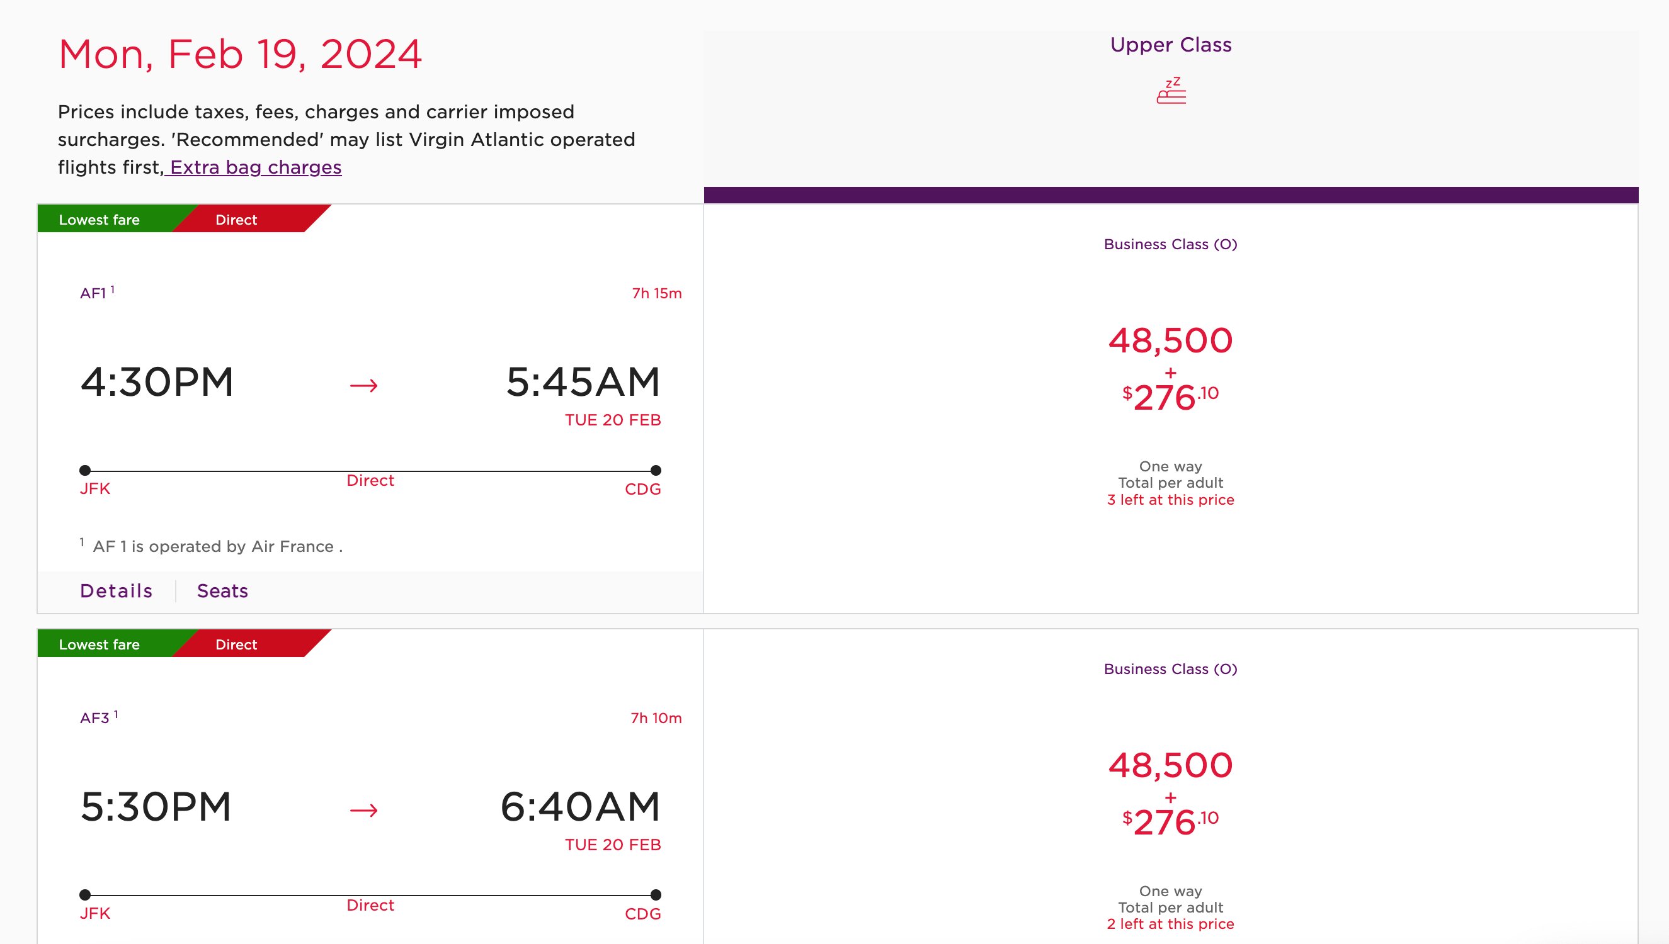Click the red arrow on AF3 flight
The height and width of the screenshot is (944, 1669).
pyautogui.click(x=364, y=811)
